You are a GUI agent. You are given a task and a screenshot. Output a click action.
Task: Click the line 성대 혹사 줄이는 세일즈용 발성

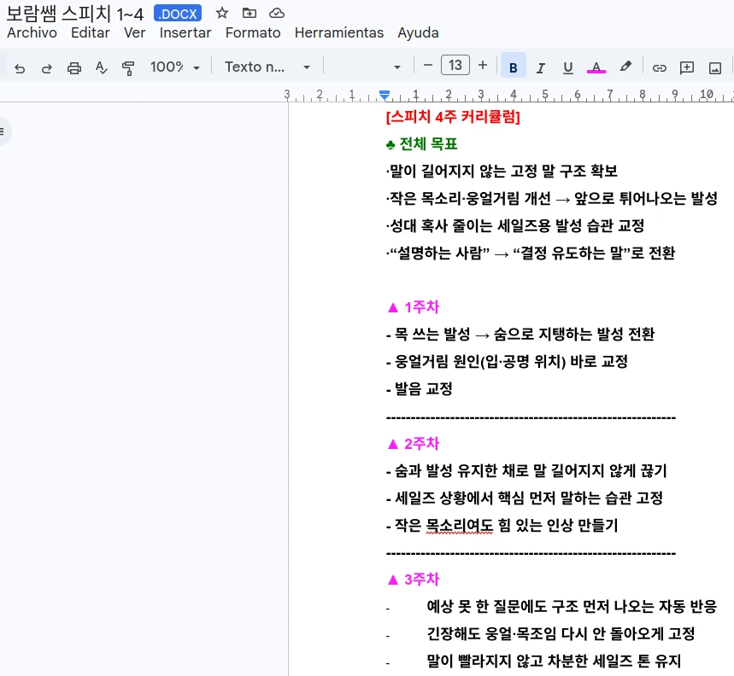[515, 226]
